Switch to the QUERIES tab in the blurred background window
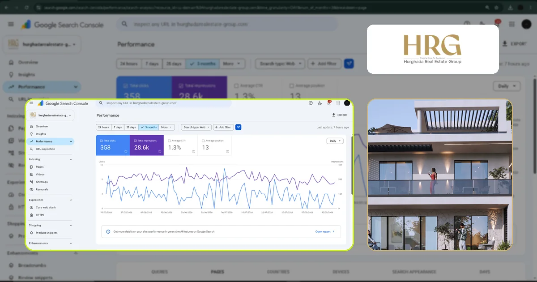Viewport: 537px width, 282px height. (160, 272)
